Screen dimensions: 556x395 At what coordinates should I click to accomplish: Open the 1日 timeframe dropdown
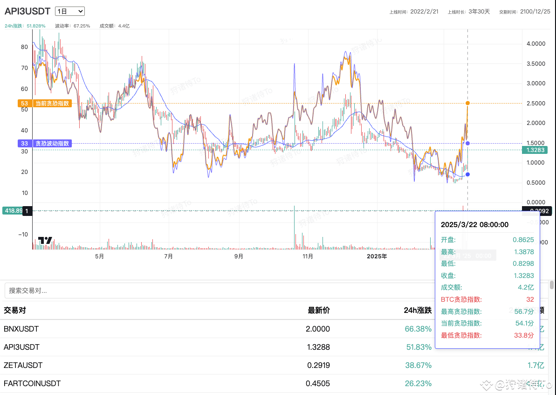[x=69, y=11]
